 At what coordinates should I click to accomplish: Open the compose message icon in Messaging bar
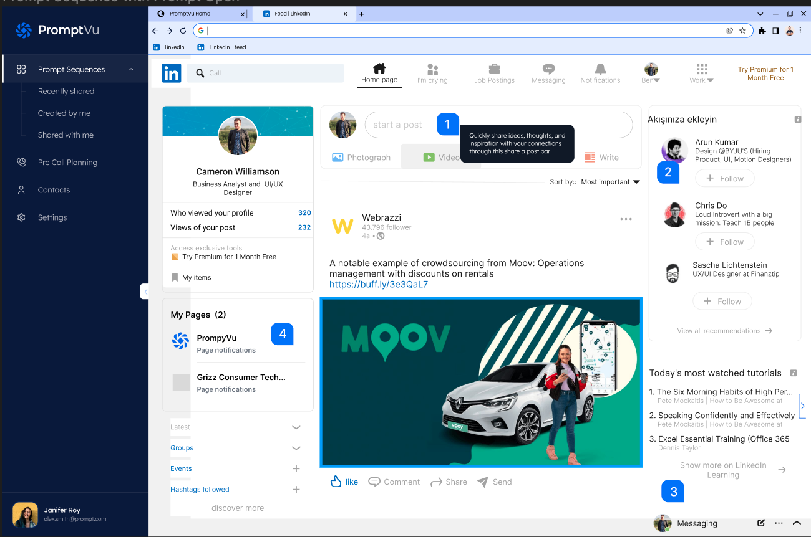click(761, 523)
